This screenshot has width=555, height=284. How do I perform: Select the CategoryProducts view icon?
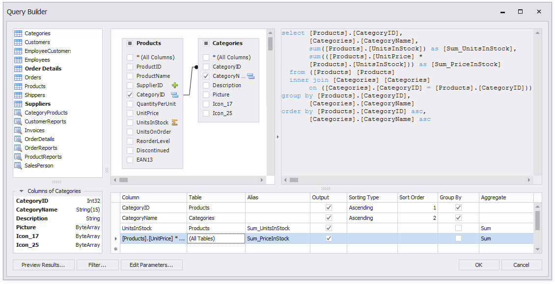pyautogui.click(x=18, y=113)
